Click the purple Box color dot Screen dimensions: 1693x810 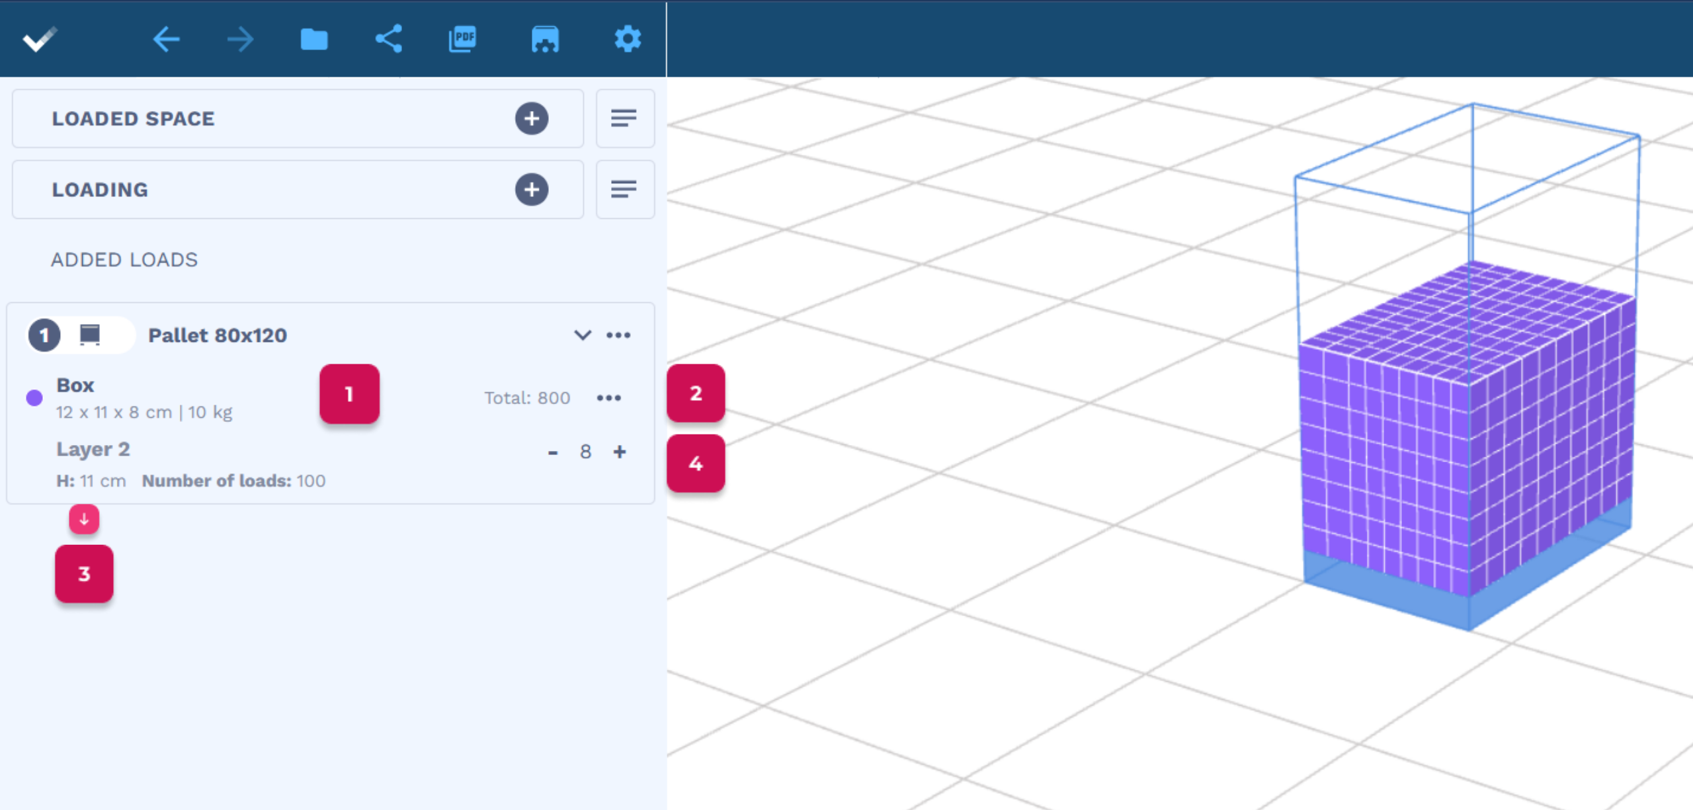pos(34,397)
